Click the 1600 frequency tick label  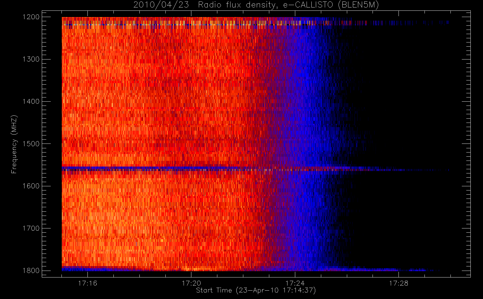coord(31,186)
